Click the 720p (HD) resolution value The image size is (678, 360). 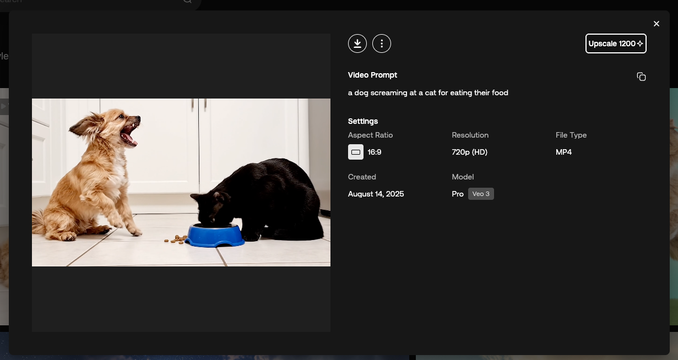coord(469,152)
